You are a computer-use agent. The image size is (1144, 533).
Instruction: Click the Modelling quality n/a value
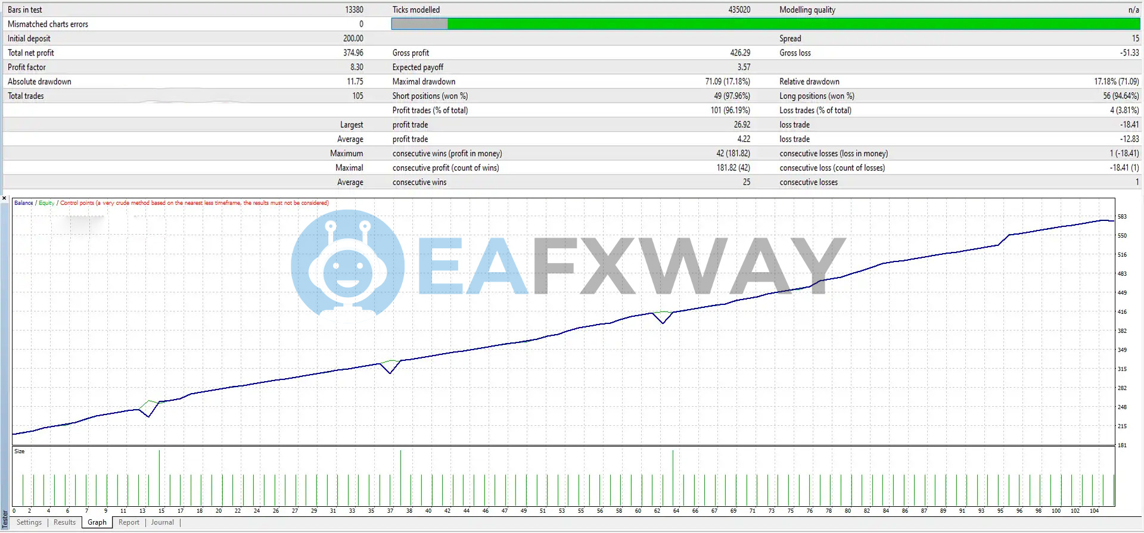(1133, 10)
